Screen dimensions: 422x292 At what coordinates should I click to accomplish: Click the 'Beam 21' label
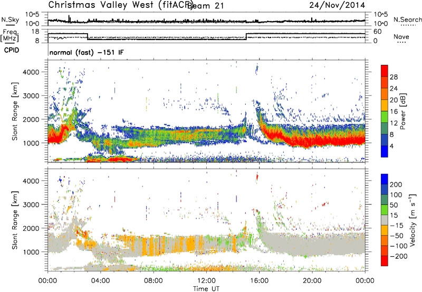(x=206, y=6)
